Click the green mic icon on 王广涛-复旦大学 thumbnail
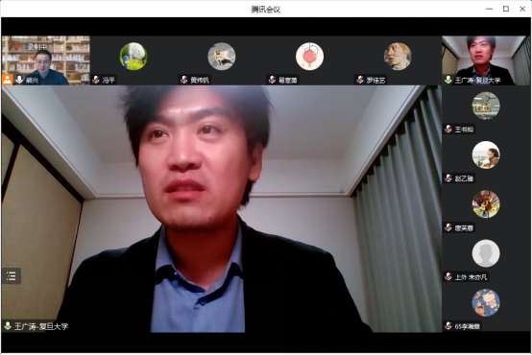Viewport: 532px width, 355px height. click(448, 80)
